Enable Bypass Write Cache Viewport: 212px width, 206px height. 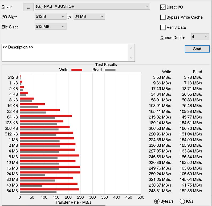pyautogui.click(x=163, y=17)
